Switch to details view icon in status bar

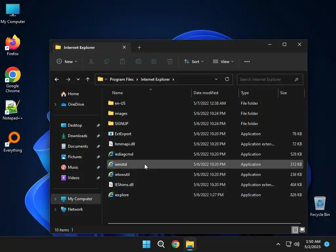(x=295, y=230)
